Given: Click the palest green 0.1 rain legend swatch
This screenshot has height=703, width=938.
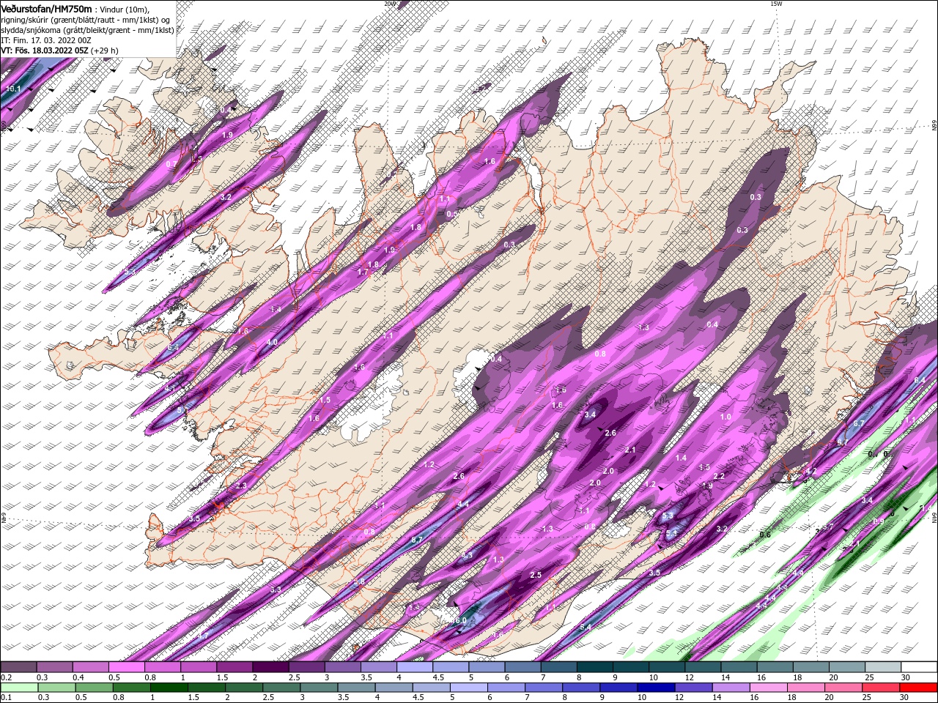Looking at the screenshot, I should coord(19,687).
